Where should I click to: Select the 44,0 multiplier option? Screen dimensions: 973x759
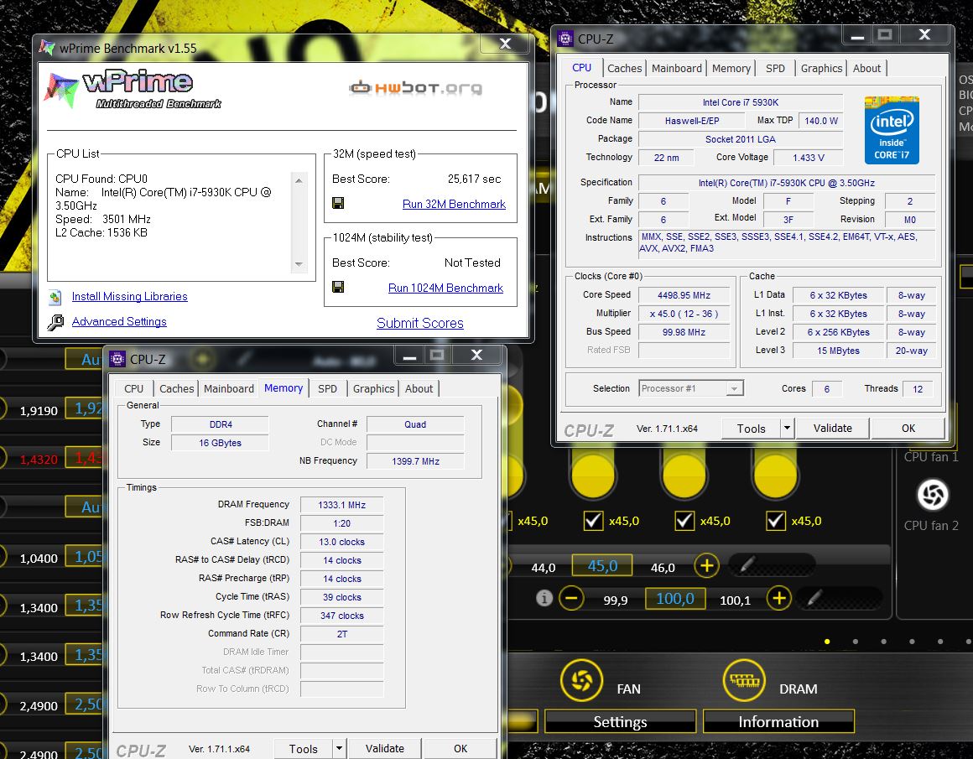pyautogui.click(x=543, y=568)
